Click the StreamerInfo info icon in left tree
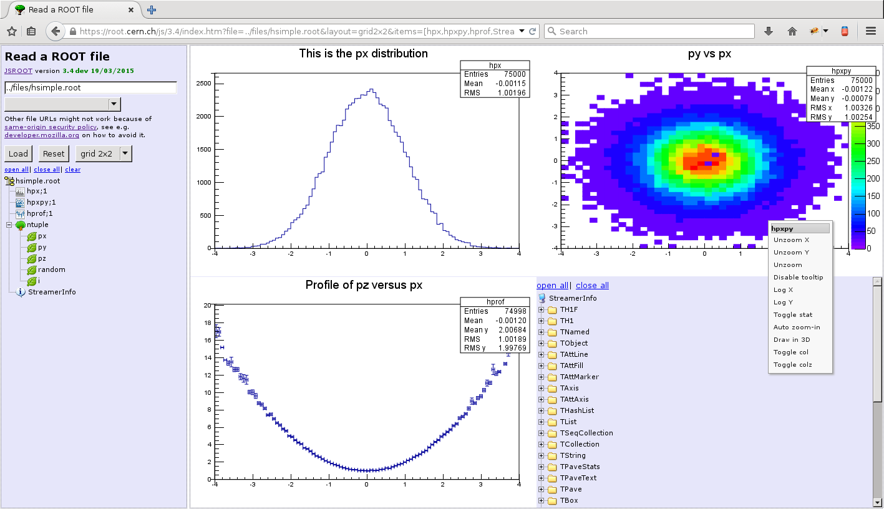Image resolution: width=884 pixels, height=509 pixels. pos(21,292)
